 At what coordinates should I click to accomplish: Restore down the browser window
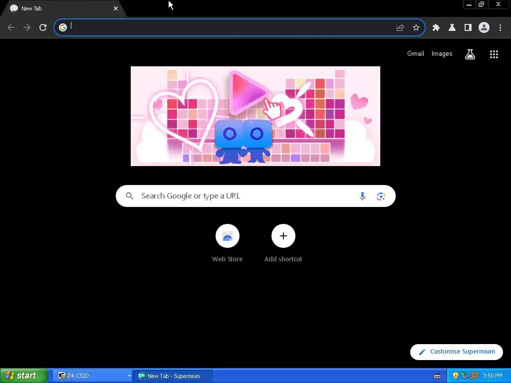pos(482,4)
